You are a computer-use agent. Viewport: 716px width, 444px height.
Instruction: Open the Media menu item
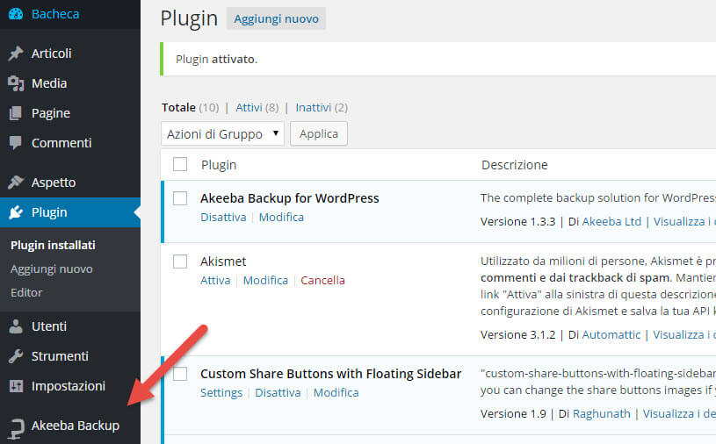49,83
